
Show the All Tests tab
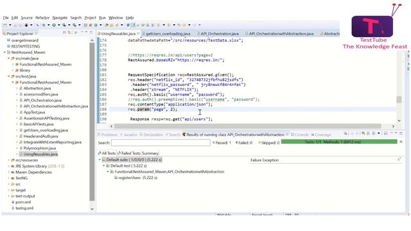pyautogui.click(x=107, y=153)
